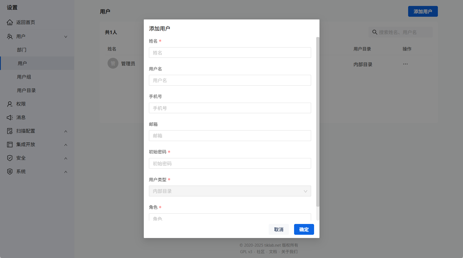
Task: Click the home icon beside 返回首页
Action: point(10,22)
